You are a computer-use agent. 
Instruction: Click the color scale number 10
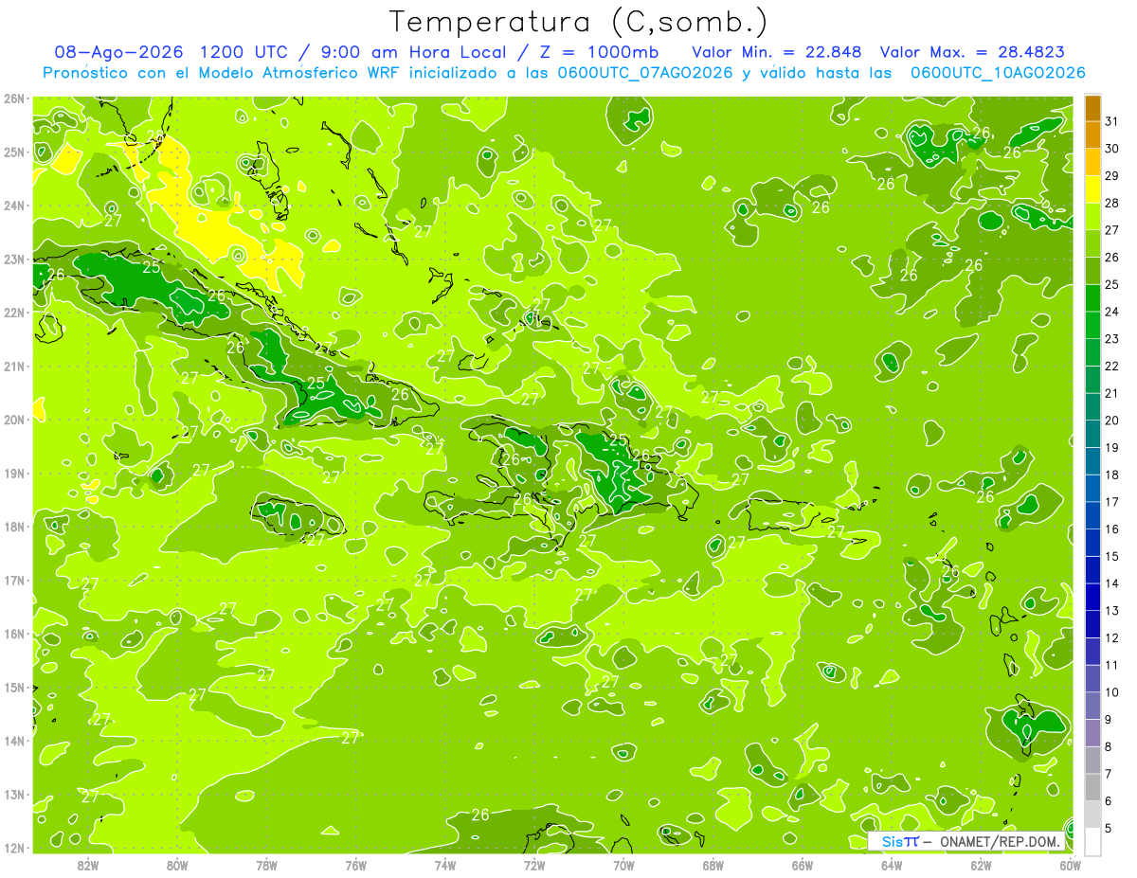1111,692
